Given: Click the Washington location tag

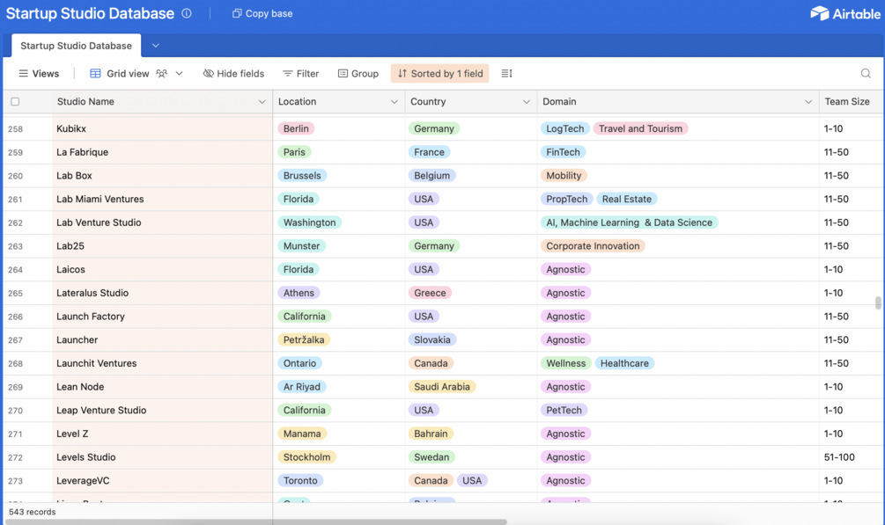Looking at the screenshot, I should [x=309, y=222].
